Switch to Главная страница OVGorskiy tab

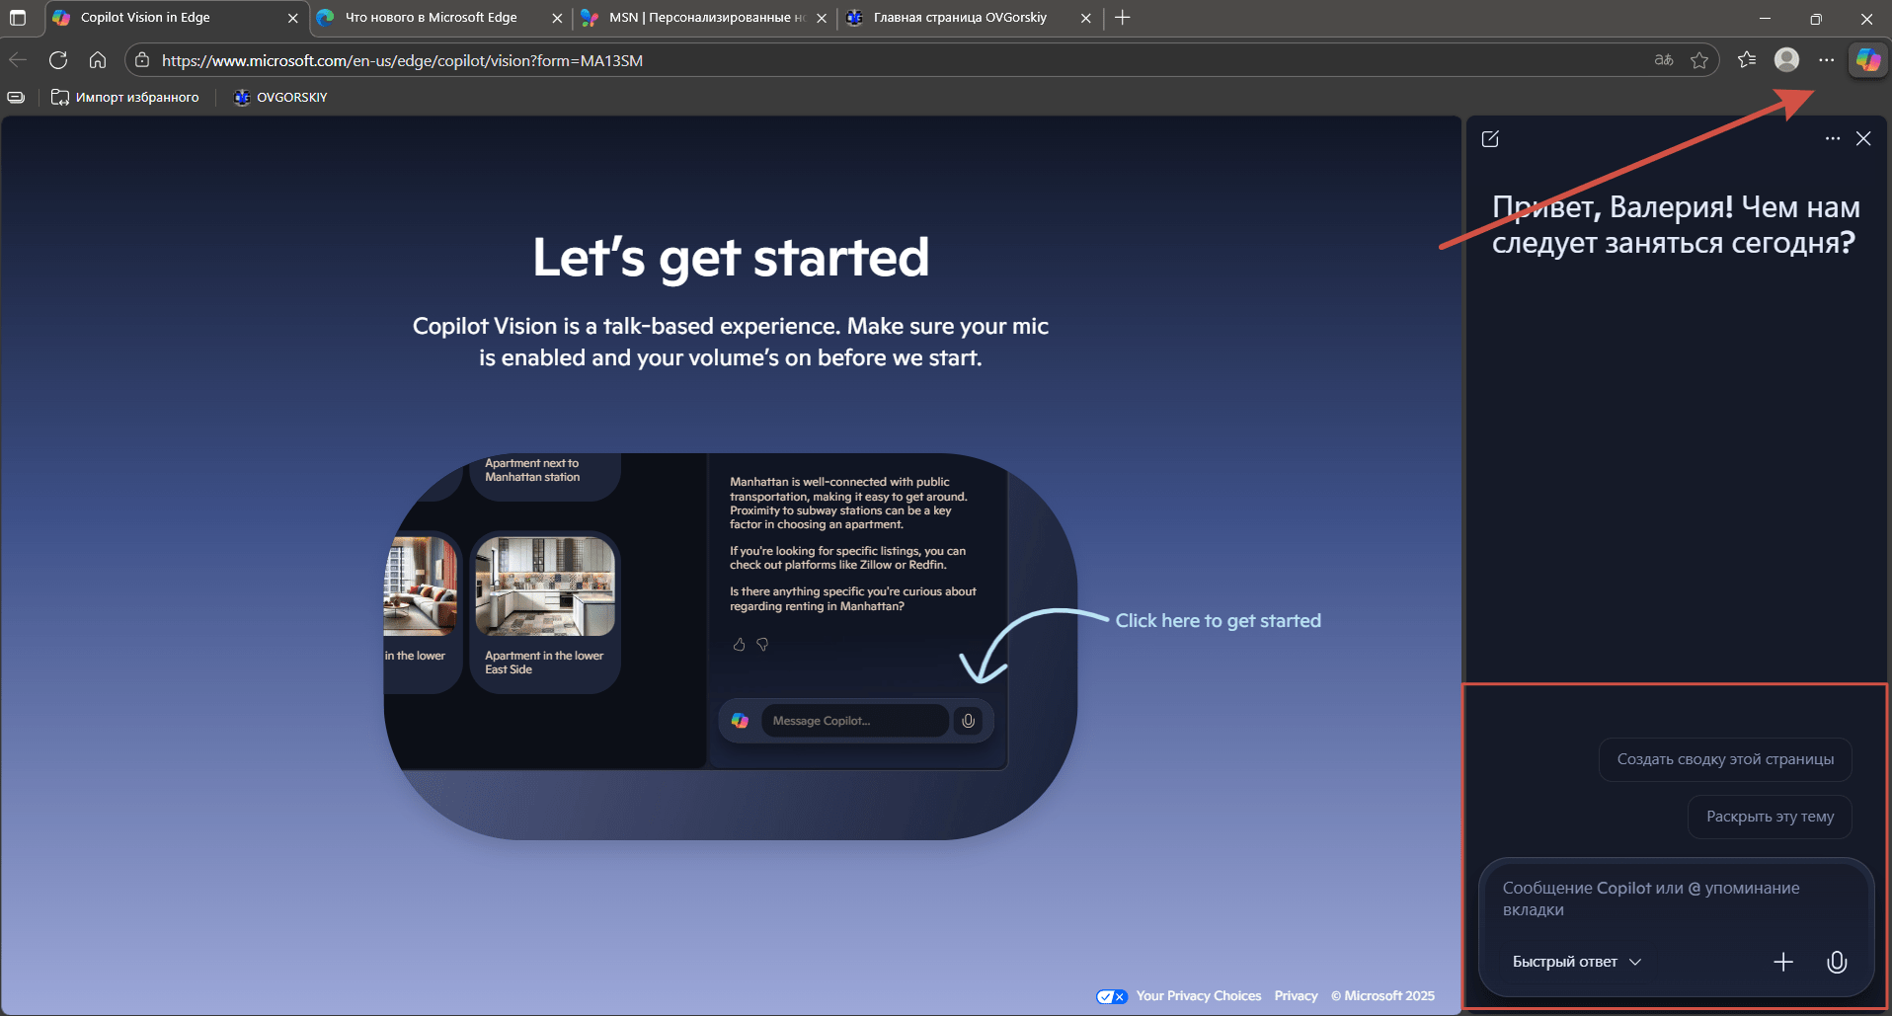(969, 18)
